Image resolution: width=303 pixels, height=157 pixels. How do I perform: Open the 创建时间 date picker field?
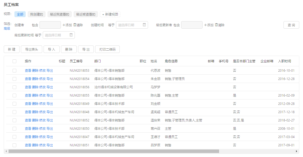coord(132,25)
